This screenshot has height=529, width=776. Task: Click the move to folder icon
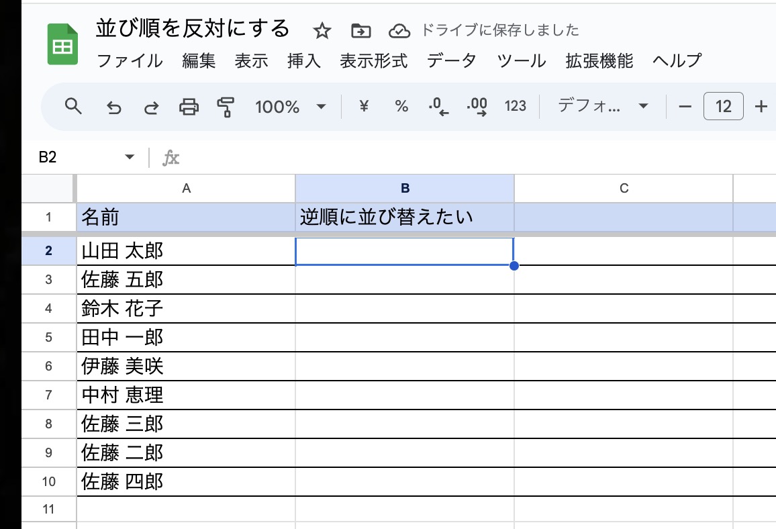360,30
